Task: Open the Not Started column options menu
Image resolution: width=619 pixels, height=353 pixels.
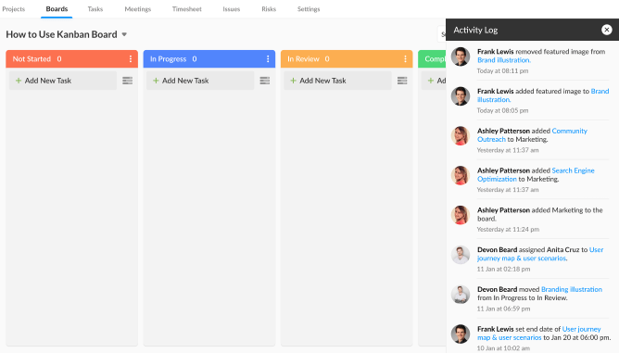Action: [x=131, y=59]
